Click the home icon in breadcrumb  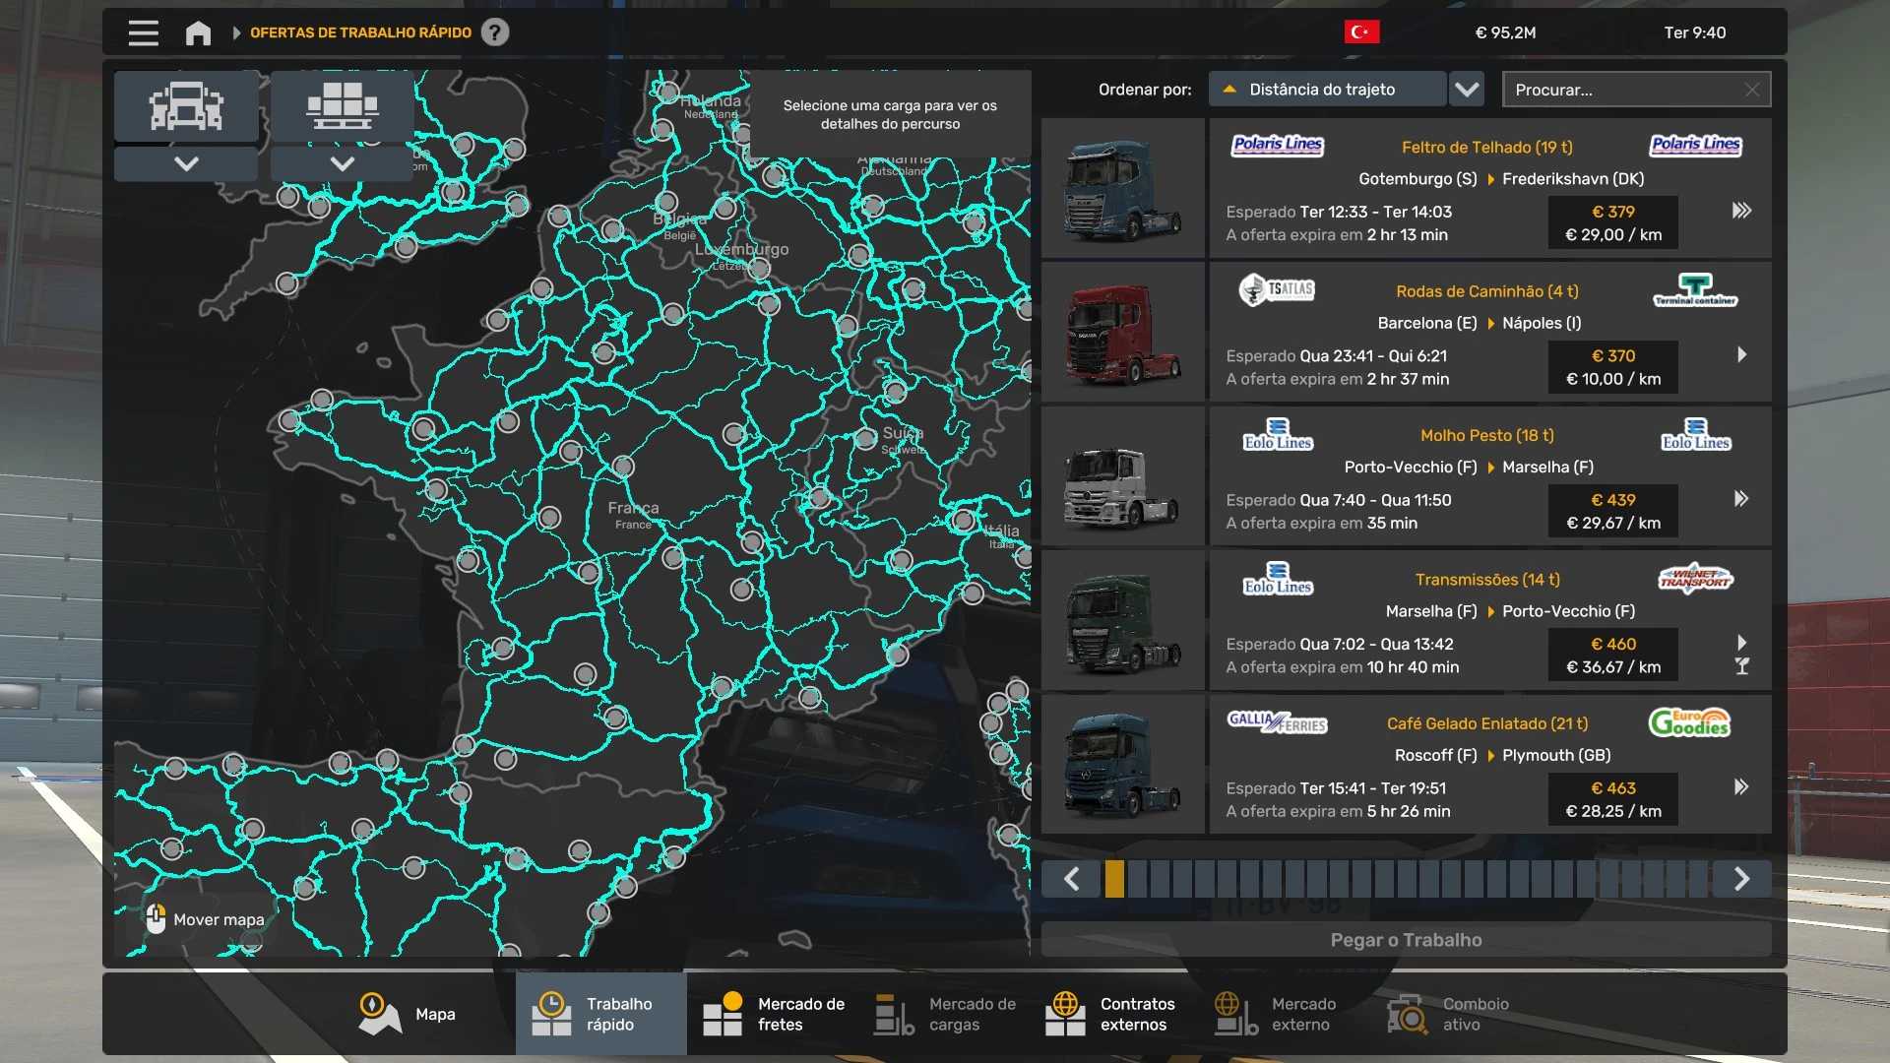(x=198, y=32)
